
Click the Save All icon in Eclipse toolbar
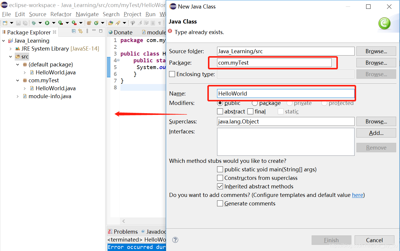tap(25, 23)
